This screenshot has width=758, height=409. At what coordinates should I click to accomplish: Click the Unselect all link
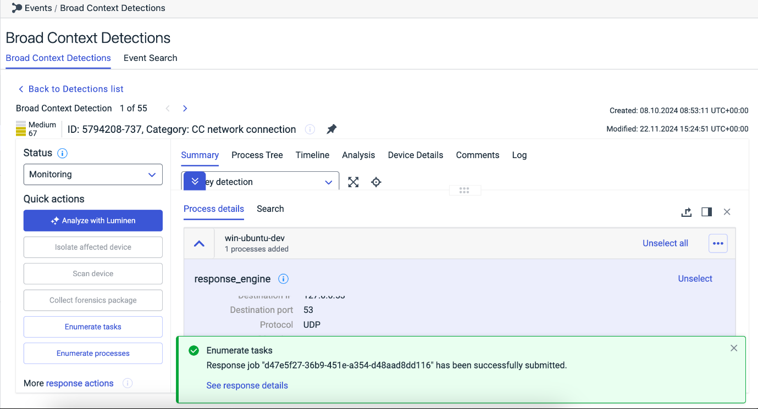(x=665, y=243)
